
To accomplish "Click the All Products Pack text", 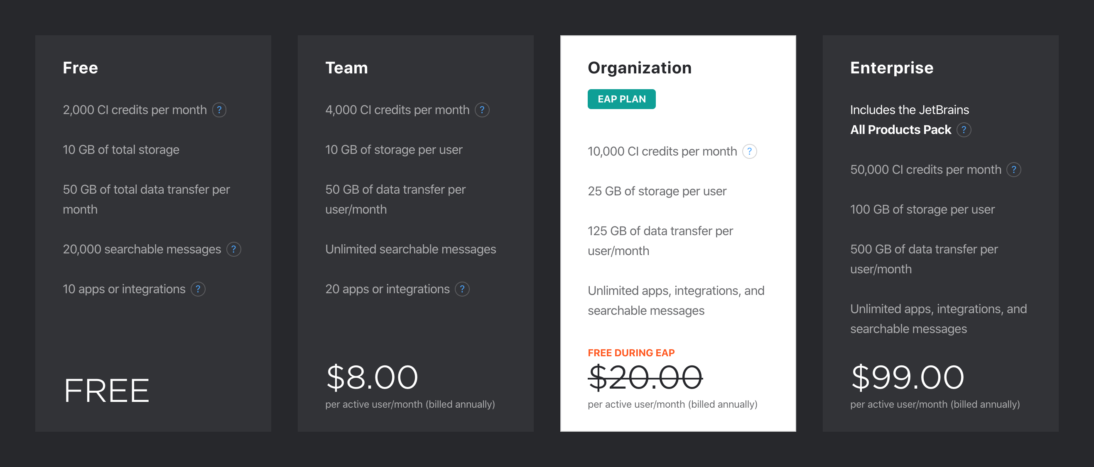I will click(900, 130).
